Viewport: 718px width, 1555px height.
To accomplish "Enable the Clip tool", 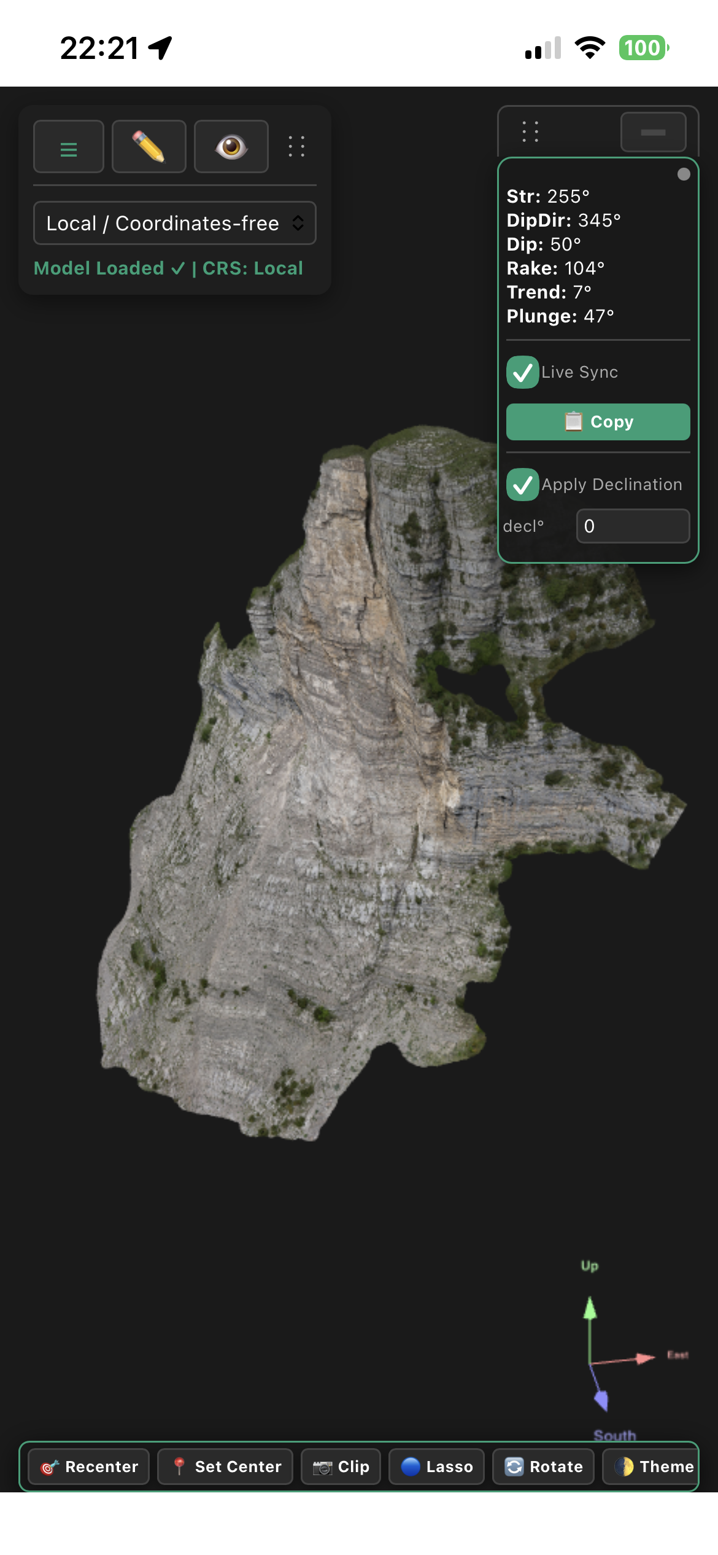I will coord(341,1467).
